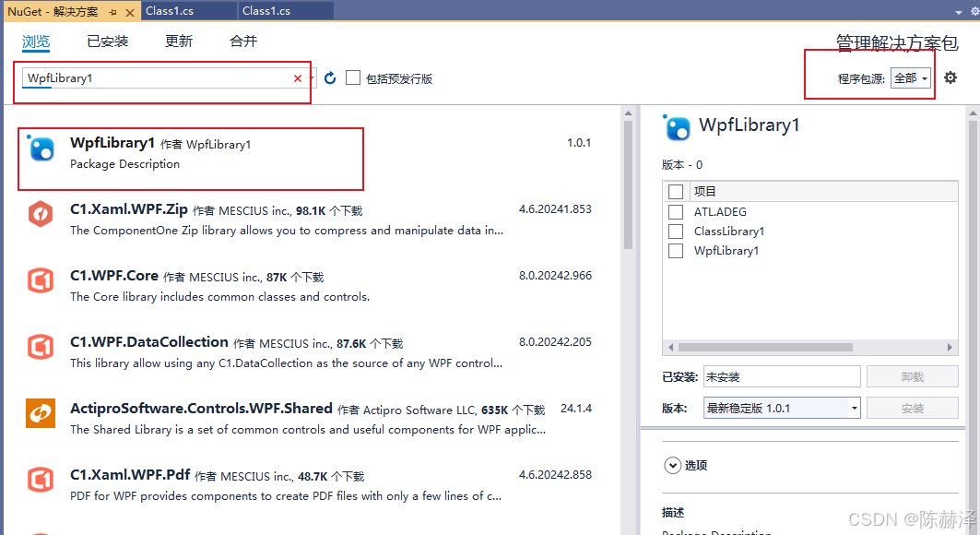Viewport: 980px width, 535px height.
Task: Click the package list scroll up arrow
Action: [x=628, y=113]
